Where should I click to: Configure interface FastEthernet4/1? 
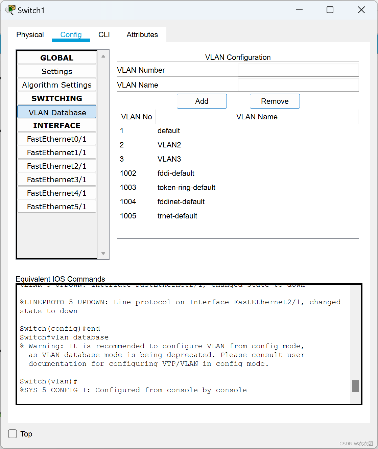tap(57, 193)
